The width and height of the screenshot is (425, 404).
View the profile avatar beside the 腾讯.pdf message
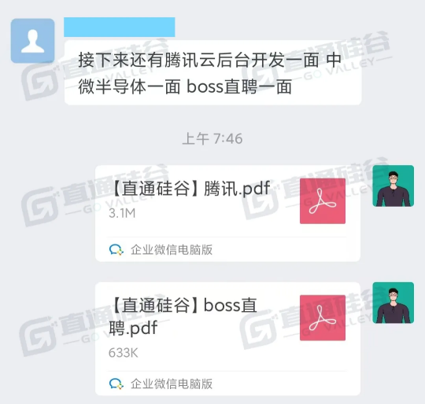pos(394,186)
